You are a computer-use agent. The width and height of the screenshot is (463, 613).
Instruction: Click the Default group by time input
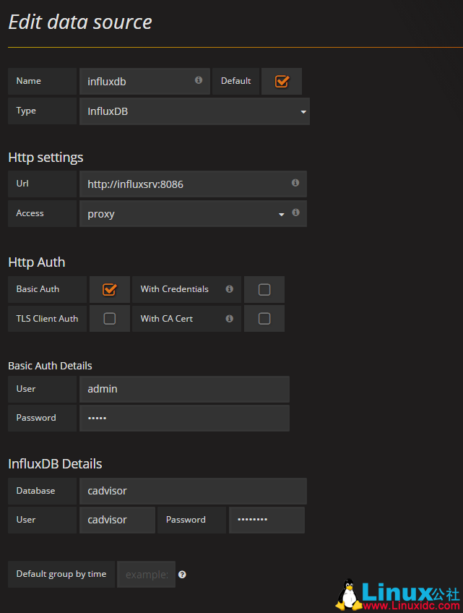[x=147, y=575]
